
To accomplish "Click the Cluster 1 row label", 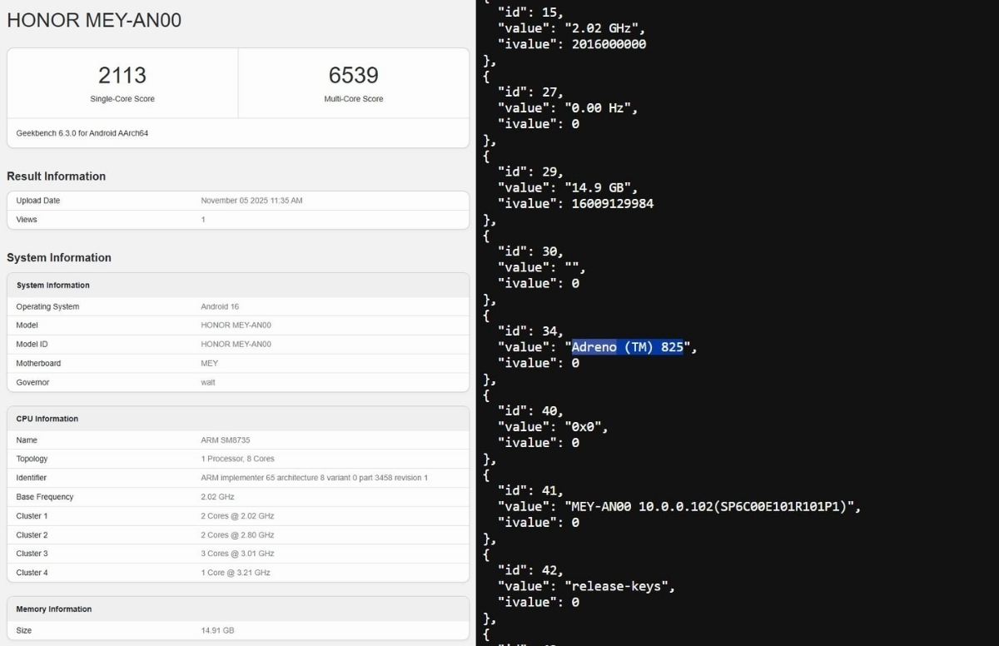I will click(x=32, y=516).
